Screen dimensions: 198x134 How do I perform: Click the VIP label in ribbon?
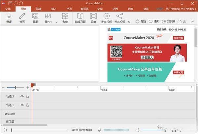pos(160,9)
